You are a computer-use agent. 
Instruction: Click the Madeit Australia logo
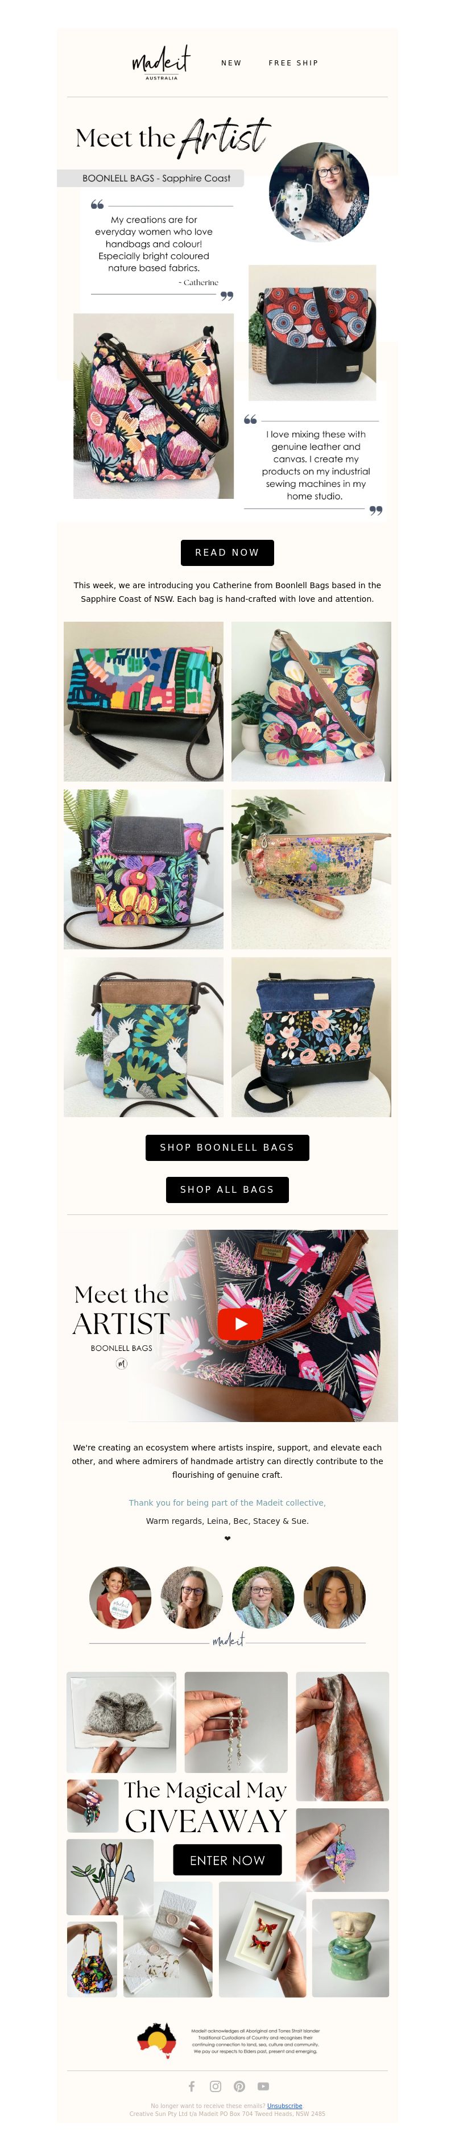(x=161, y=63)
